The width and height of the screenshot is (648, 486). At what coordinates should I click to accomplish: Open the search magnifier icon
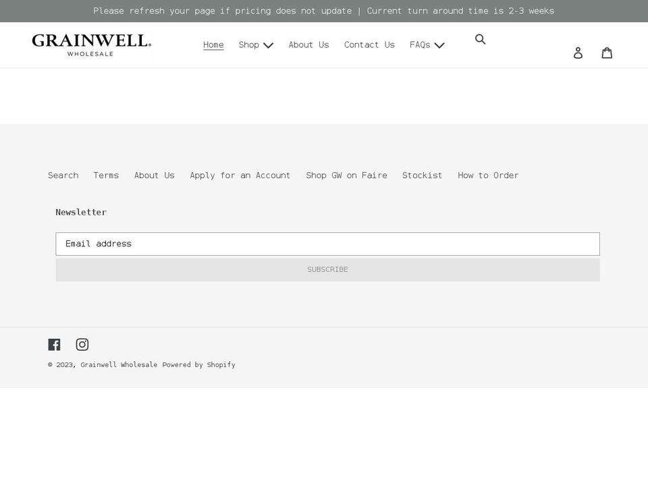(480, 39)
